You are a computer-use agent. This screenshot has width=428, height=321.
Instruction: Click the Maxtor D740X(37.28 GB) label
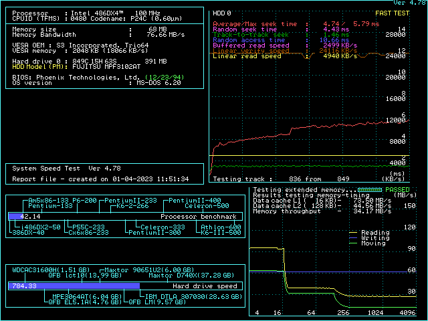tap(191, 276)
